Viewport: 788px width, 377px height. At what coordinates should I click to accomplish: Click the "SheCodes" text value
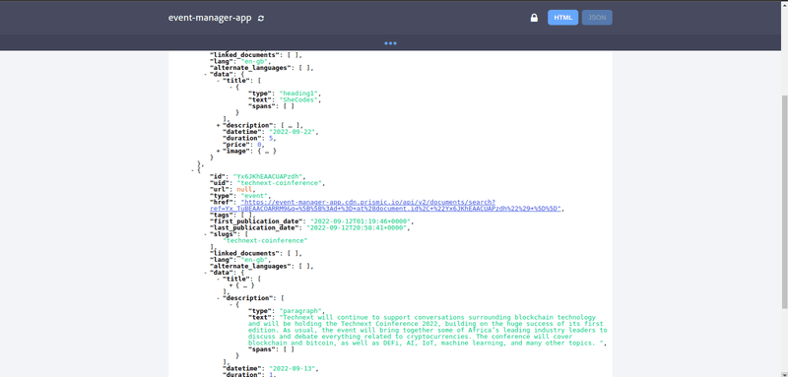point(299,99)
